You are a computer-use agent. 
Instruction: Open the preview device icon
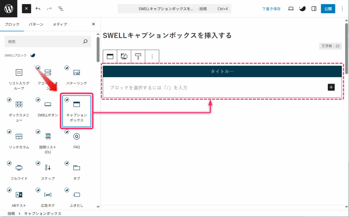coord(291,9)
